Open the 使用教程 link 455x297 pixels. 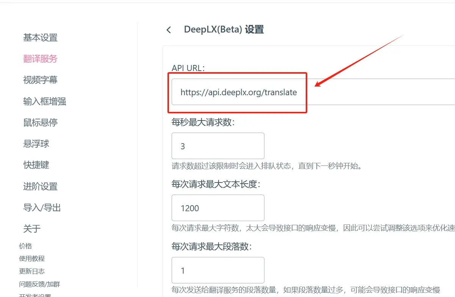tap(32, 258)
